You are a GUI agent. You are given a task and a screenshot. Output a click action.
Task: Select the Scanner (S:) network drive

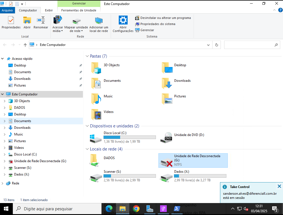pyautogui.click(x=123, y=176)
